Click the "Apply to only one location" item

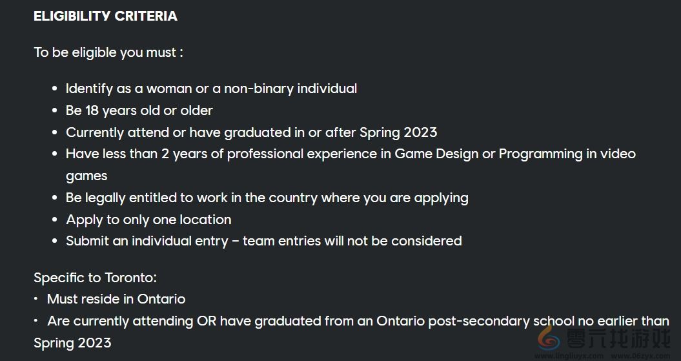tap(148, 220)
